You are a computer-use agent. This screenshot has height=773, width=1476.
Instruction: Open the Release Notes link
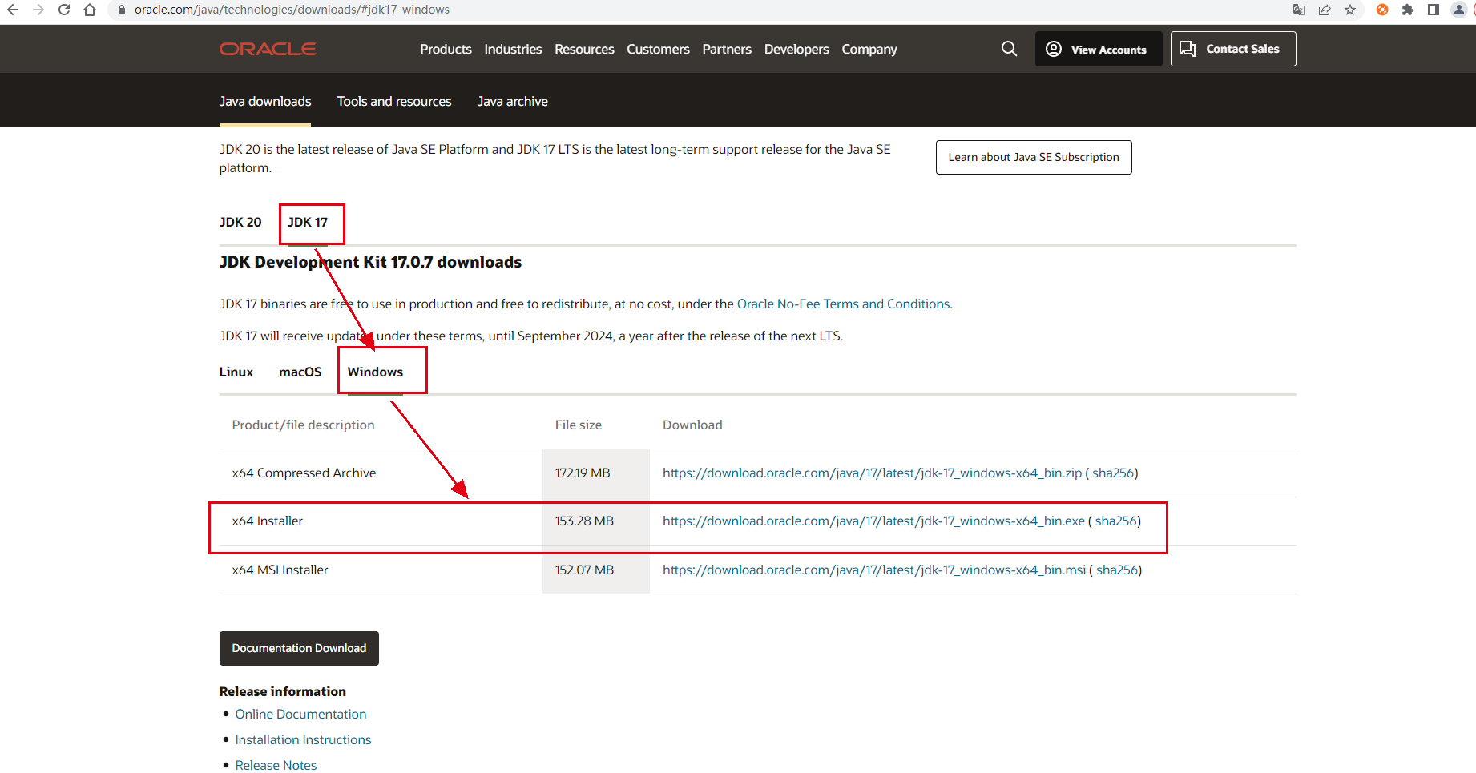[276, 765]
